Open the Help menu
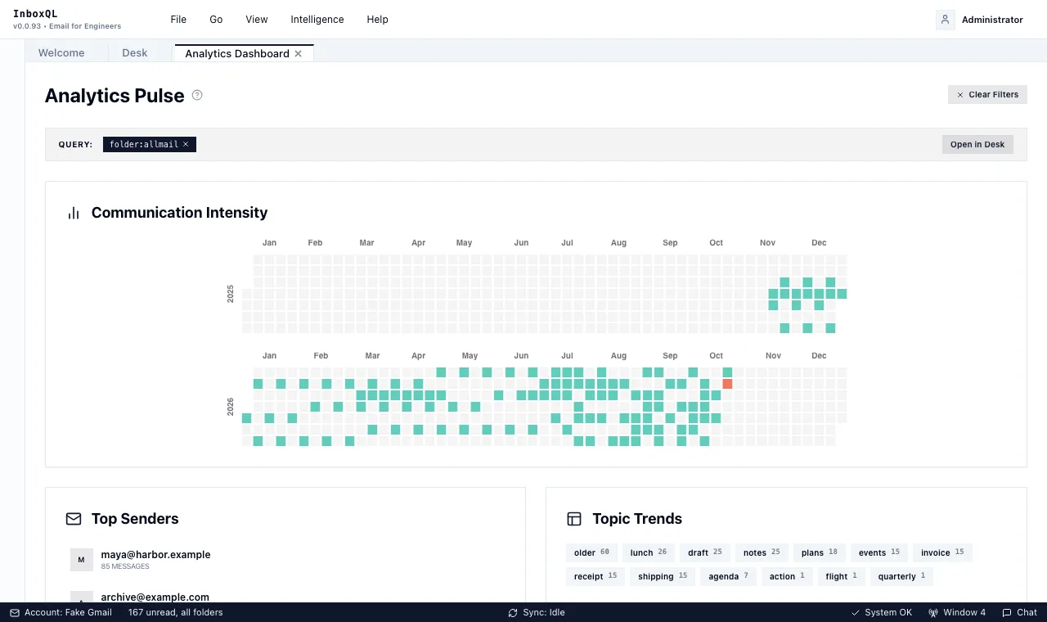 point(378,20)
